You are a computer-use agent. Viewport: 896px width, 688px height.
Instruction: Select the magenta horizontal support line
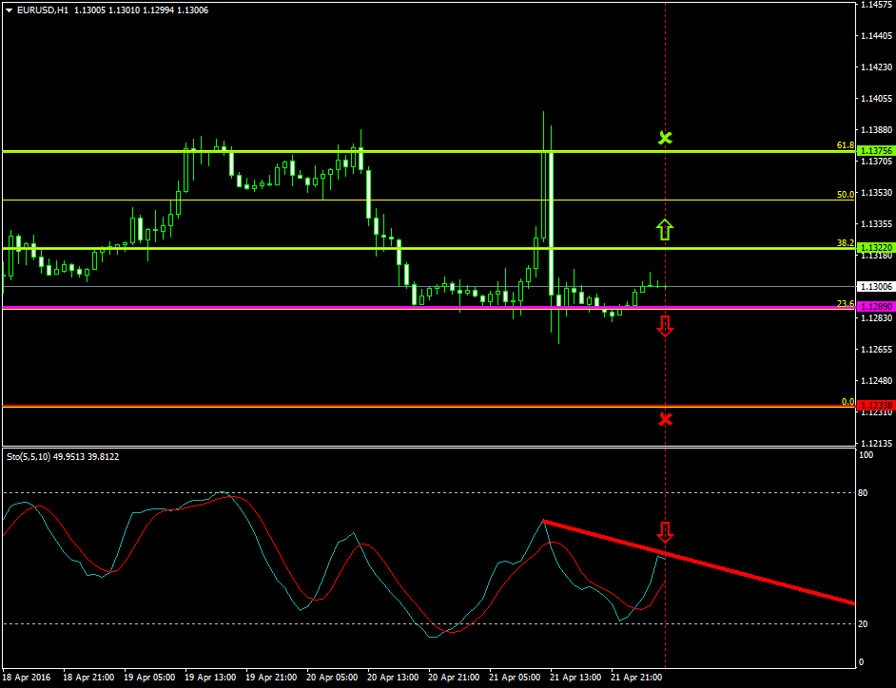(x=285, y=308)
